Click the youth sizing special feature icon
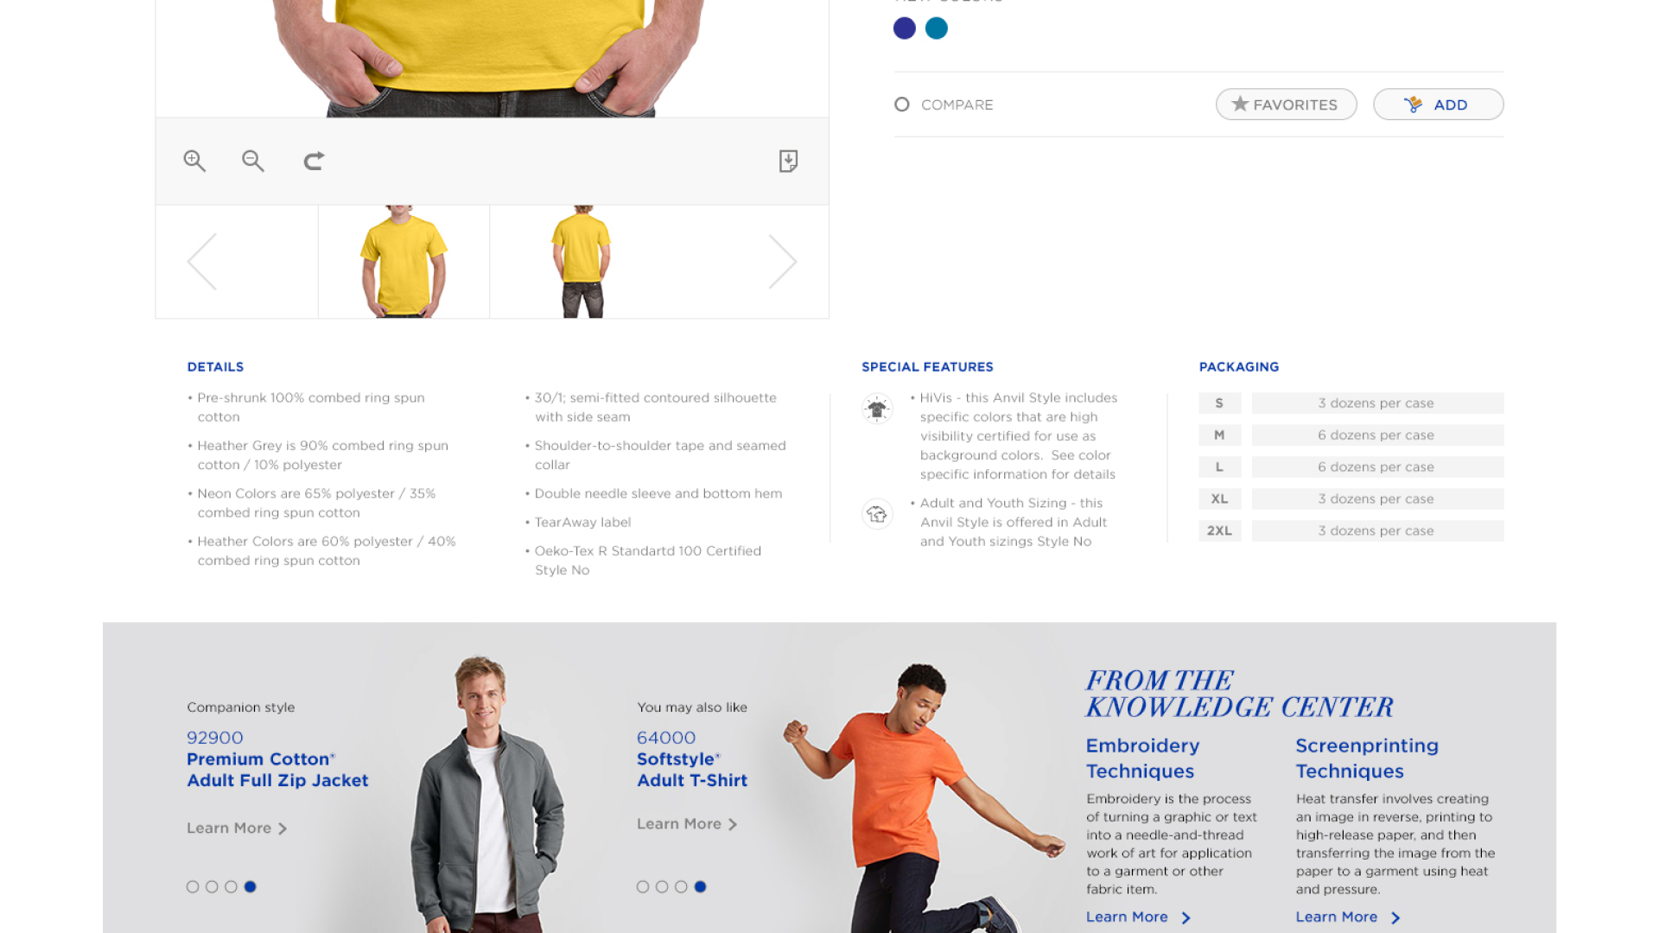This screenshot has height=933, width=1659. pyautogui.click(x=876, y=514)
